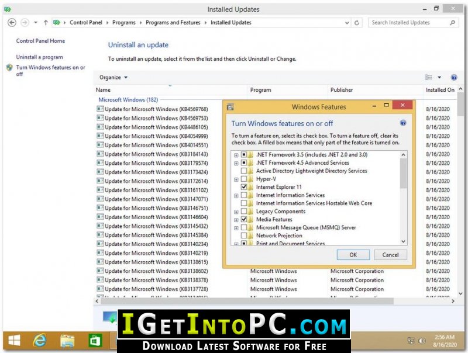468x353 pixels.
Task: Toggle .NET Framework 3.5 checkbox
Action: click(x=244, y=155)
